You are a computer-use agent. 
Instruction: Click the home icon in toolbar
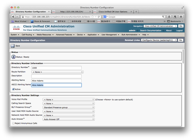(x=181, y=17)
